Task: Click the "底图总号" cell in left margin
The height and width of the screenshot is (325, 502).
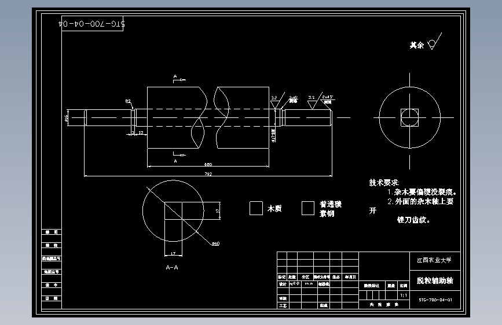Action: click(51, 272)
